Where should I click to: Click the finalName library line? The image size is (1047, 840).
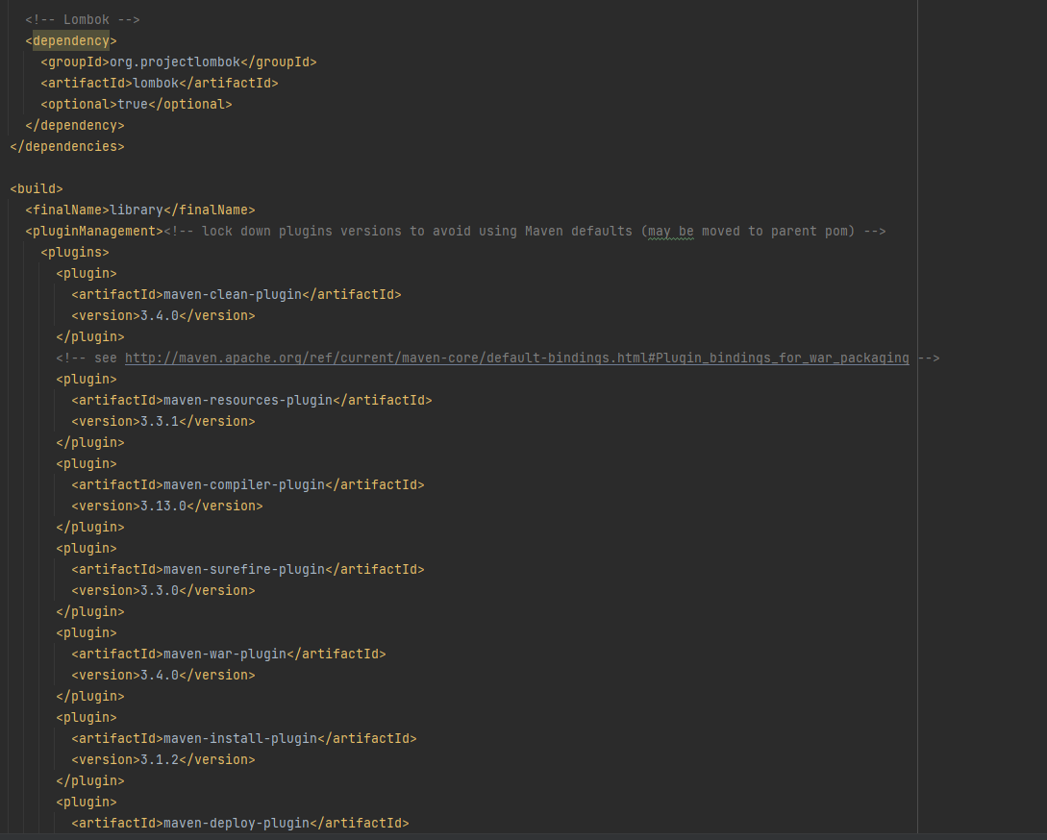tap(140, 210)
